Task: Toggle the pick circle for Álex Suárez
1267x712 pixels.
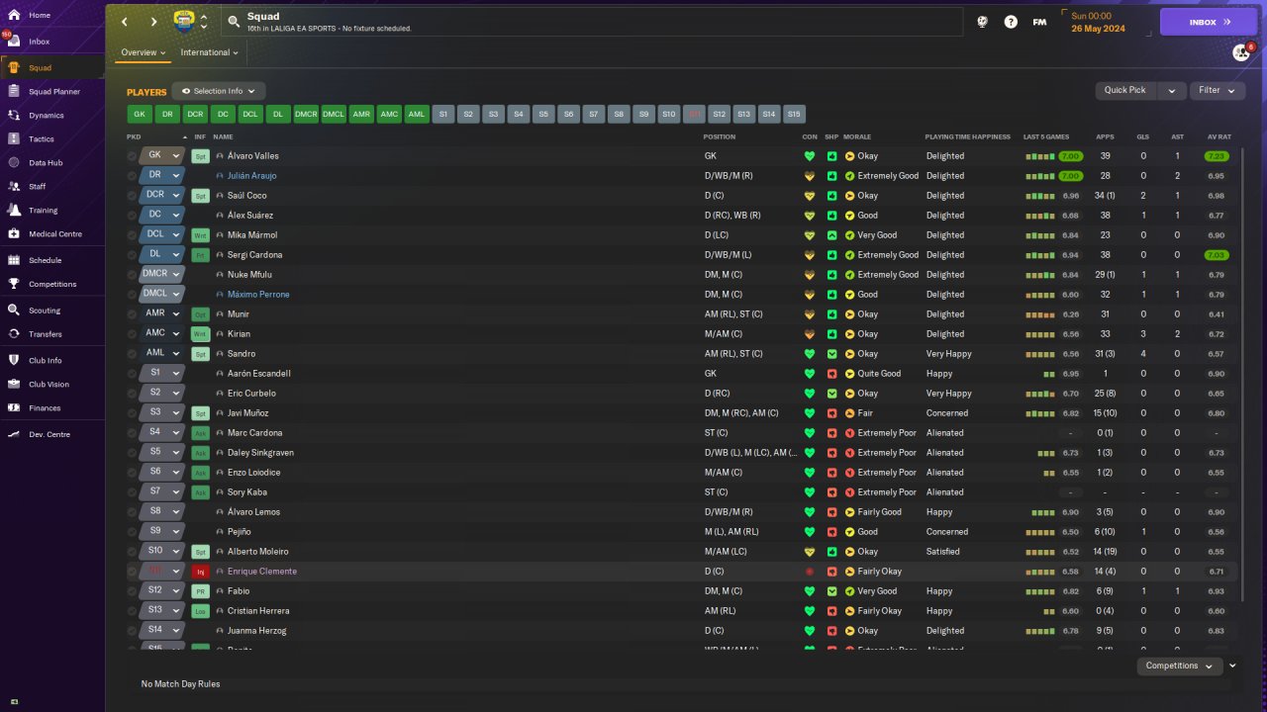Action: pos(132,216)
